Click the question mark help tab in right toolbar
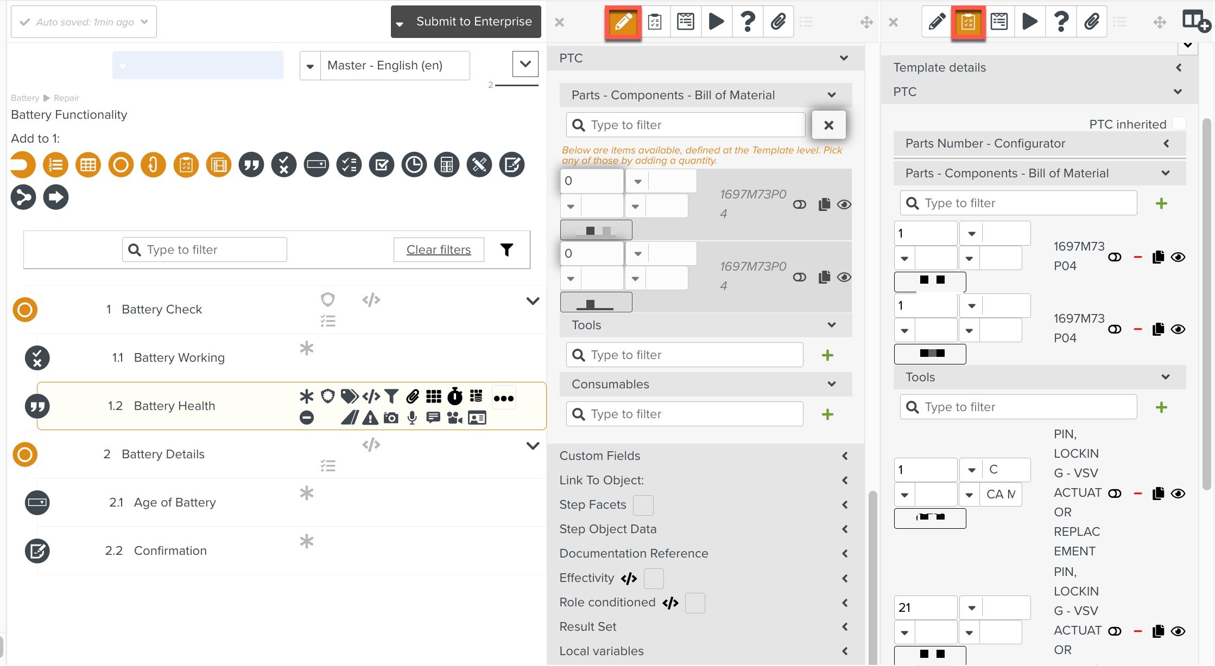Screen dimensions: 1215x666 pos(1061,22)
